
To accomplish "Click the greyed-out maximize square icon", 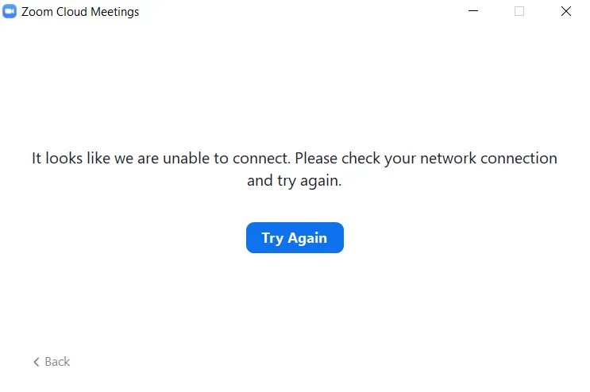I will click(x=519, y=11).
